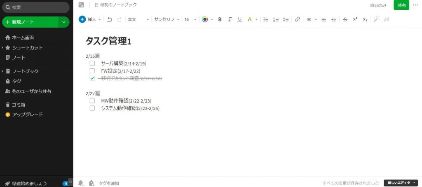422x187 pixels.
Task: Click the add tag icon in the footer
Action: point(92,183)
